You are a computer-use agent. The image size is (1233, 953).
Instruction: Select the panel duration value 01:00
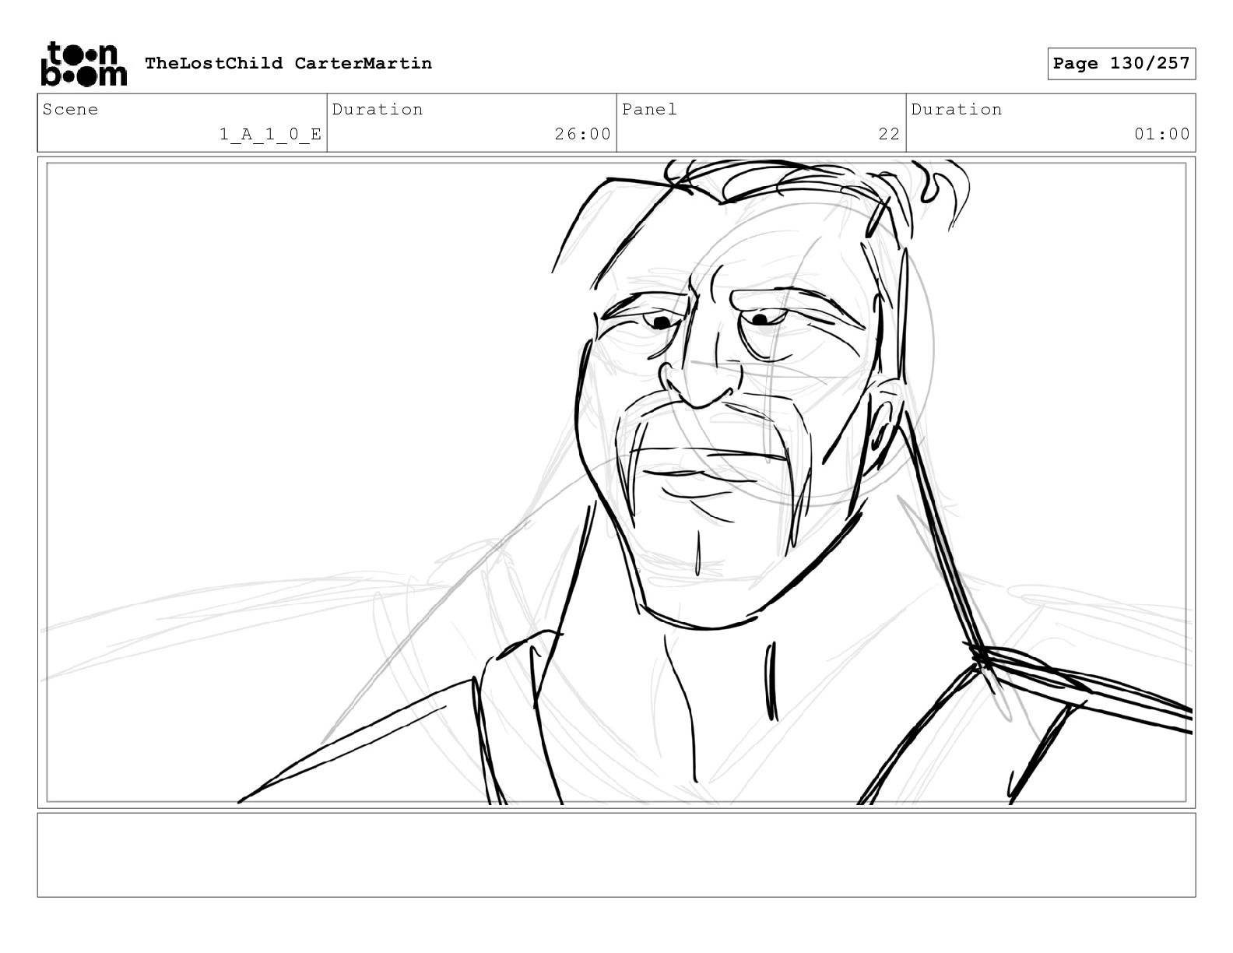[x=1161, y=135]
